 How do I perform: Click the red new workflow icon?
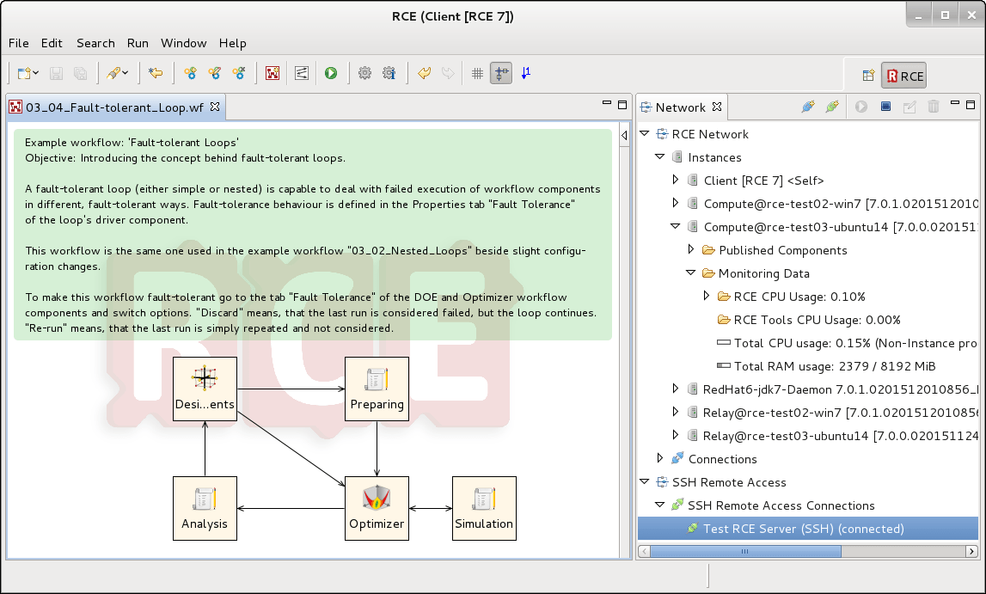(273, 74)
